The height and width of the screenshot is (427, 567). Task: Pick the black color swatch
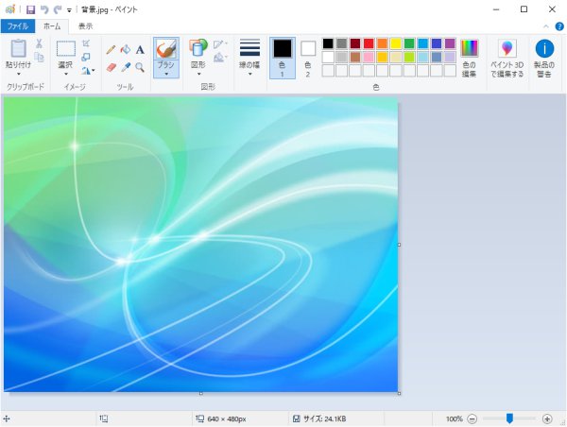tap(328, 43)
